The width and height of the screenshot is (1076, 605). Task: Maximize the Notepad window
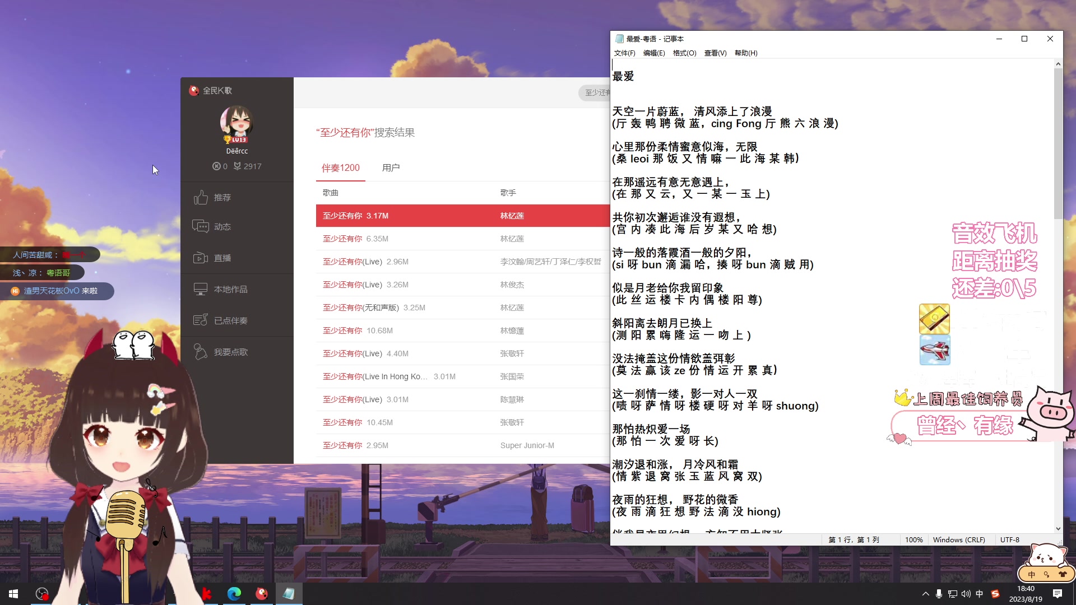pos(1024,39)
